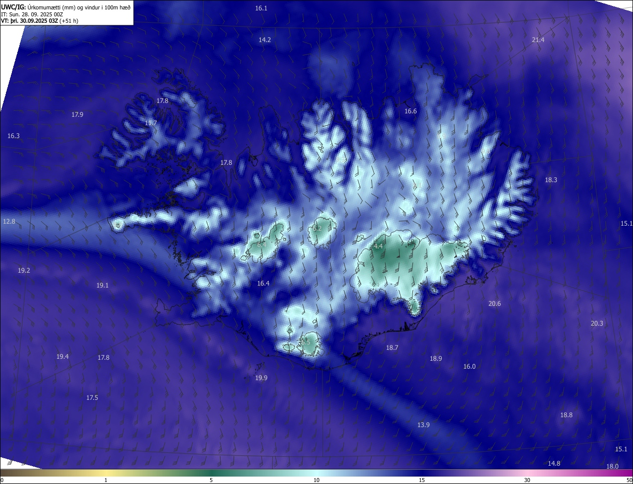Click the value 18.0 in the bottom-right corner
This screenshot has height=484, width=633.
[612, 467]
